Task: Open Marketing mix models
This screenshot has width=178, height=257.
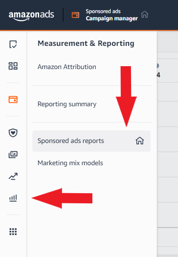Action: pyautogui.click(x=70, y=163)
